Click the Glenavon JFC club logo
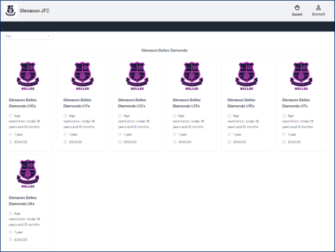 tap(11, 11)
